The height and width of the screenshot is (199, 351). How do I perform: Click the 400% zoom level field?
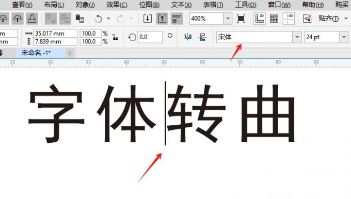coord(206,19)
